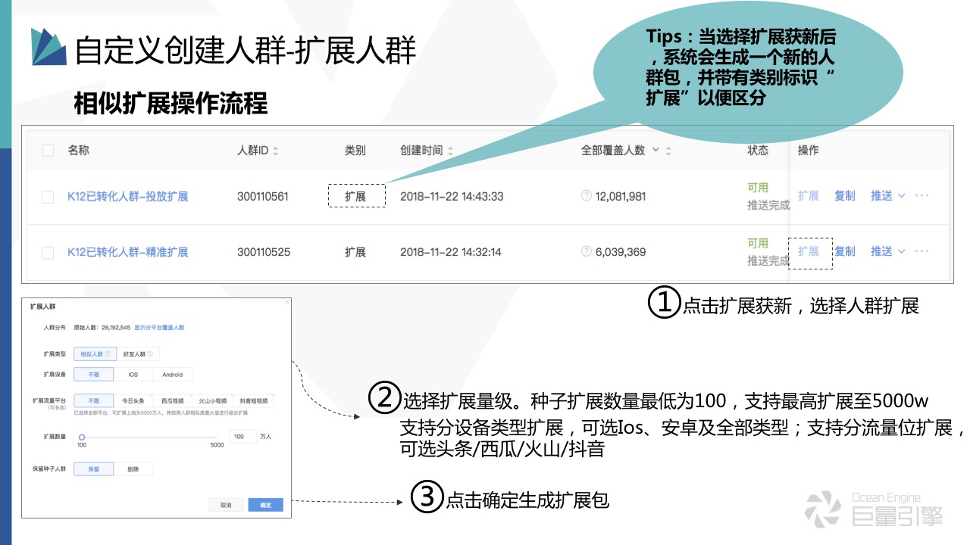The image size is (970, 545).
Task: Click 类别 cell of the K12已转化人群–精准扩展 row
Action: [355, 252]
